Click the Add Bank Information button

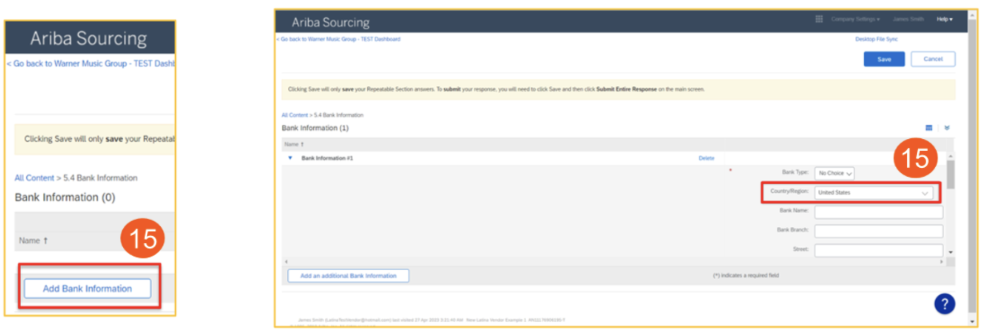pyautogui.click(x=88, y=289)
